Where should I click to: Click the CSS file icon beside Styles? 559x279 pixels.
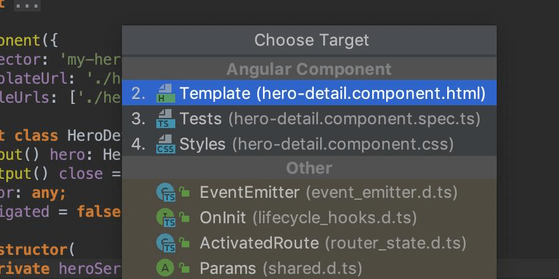coord(165,145)
